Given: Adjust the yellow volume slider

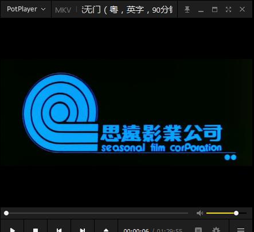Looking at the screenshot, I should (x=226, y=213).
